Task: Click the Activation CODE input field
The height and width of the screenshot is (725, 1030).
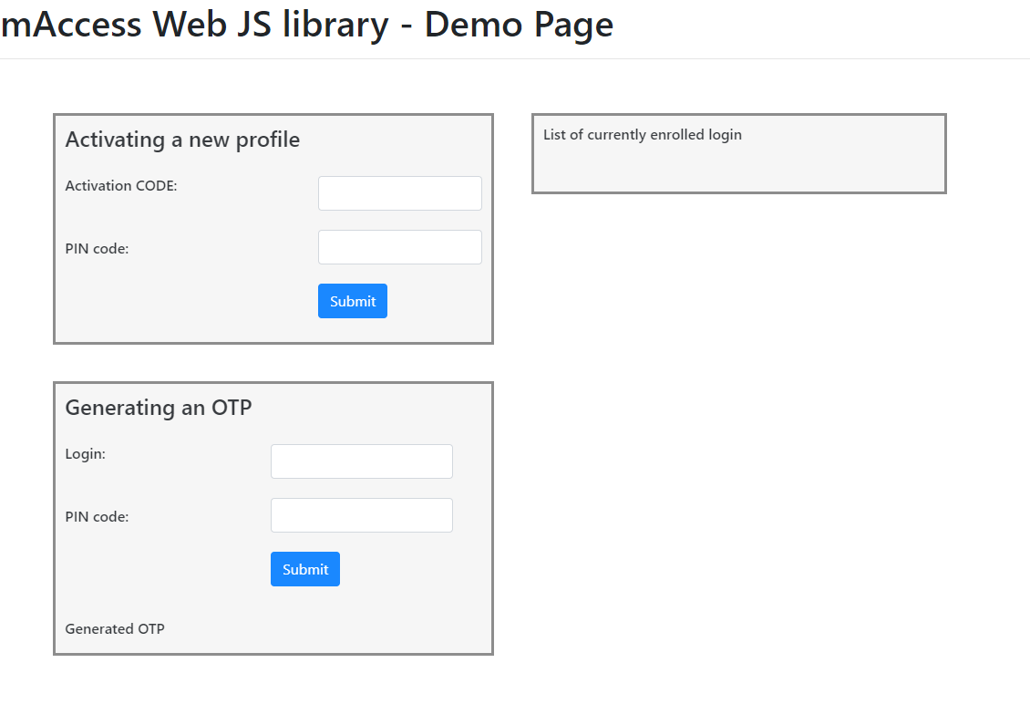Action: point(399,193)
